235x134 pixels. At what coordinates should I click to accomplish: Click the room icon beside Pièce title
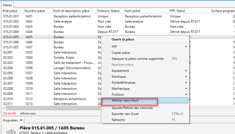10,131
